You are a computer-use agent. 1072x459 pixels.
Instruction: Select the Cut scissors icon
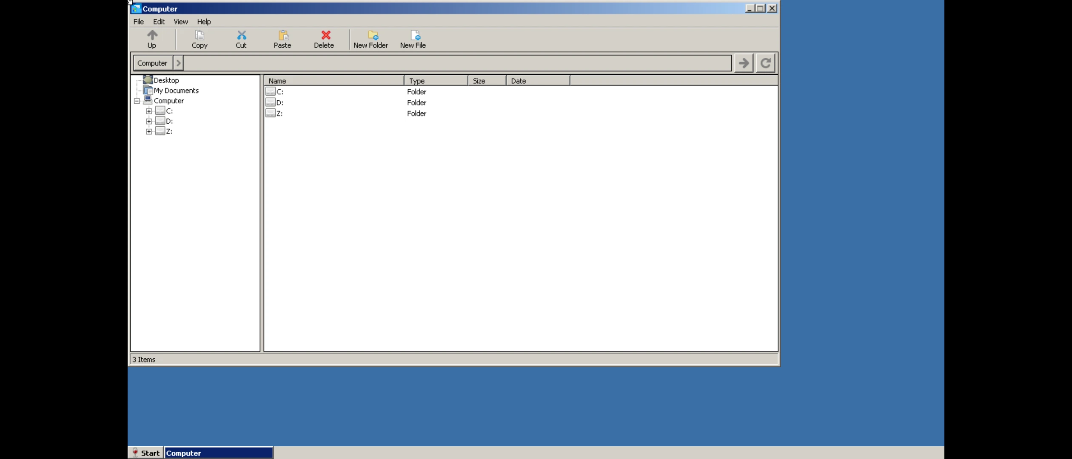[241, 35]
